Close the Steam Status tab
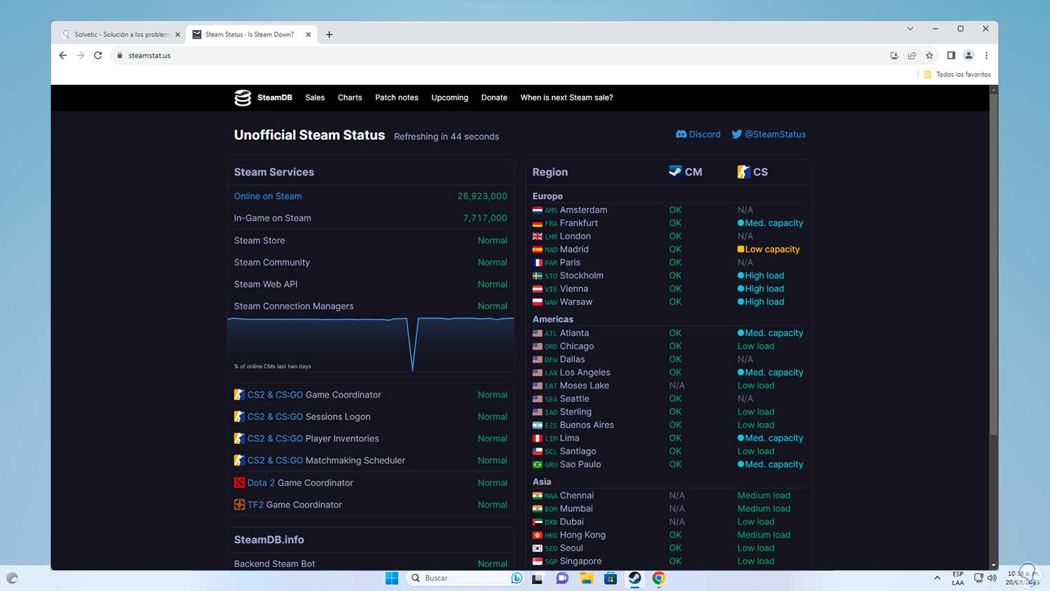Image resolution: width=1050 pixels, height=591 pixels. click(308, 34)
